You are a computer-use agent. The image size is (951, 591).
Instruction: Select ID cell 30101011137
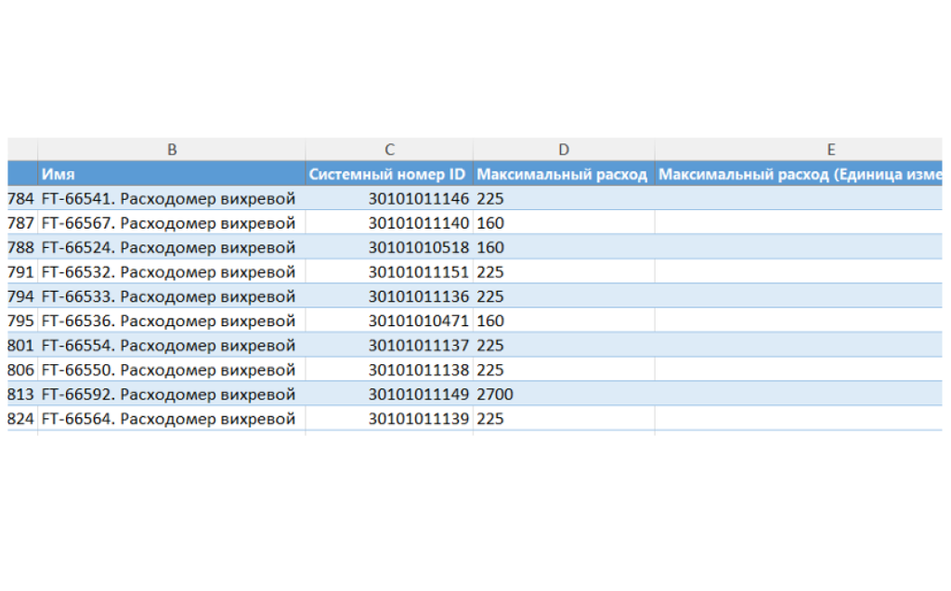[389, 346]
